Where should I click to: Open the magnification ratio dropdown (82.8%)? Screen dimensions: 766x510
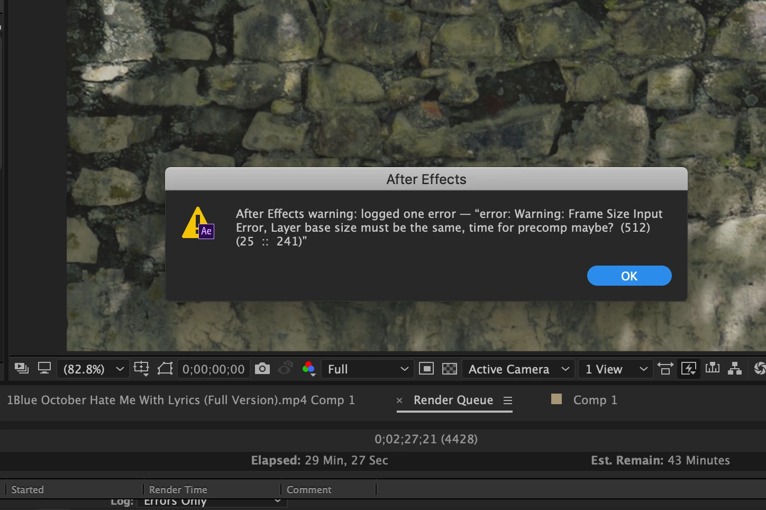[x=93, y=369]
